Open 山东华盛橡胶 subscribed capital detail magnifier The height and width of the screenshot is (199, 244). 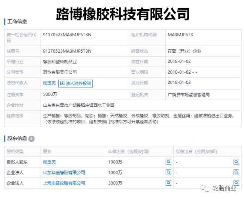168,172
